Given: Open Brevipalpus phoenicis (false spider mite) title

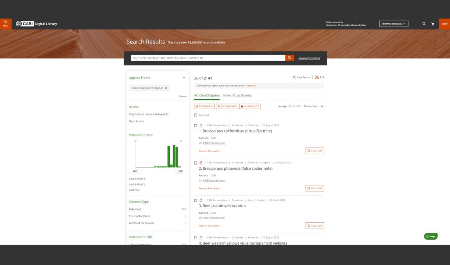Looking at the screenshot, I should (x=237, y=168).
